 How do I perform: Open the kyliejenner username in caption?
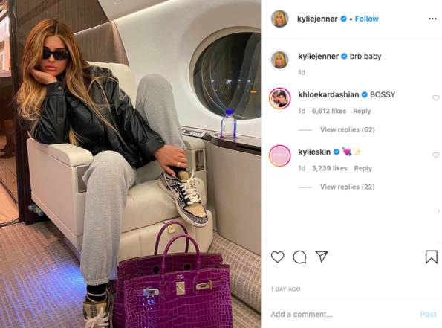[318, 57]
